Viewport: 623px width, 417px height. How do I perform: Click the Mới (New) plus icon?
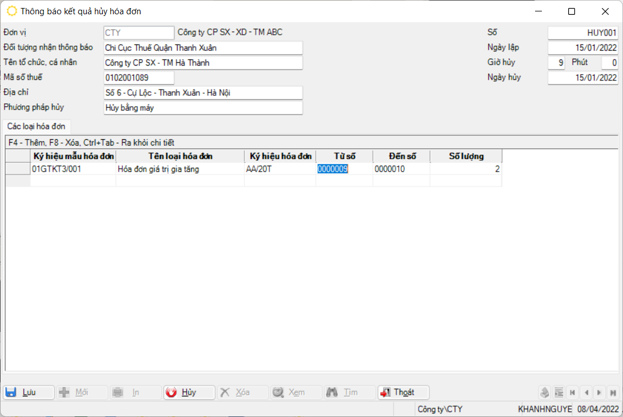pos(65,392)
